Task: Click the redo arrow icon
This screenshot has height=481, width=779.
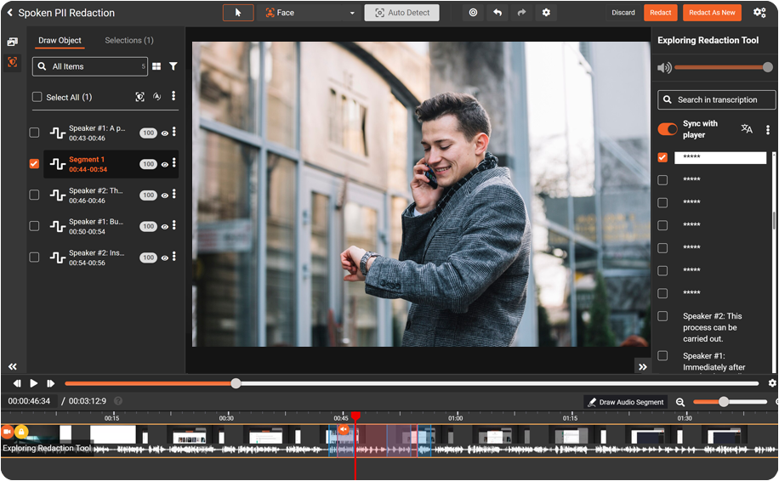Action: [521, 13]
